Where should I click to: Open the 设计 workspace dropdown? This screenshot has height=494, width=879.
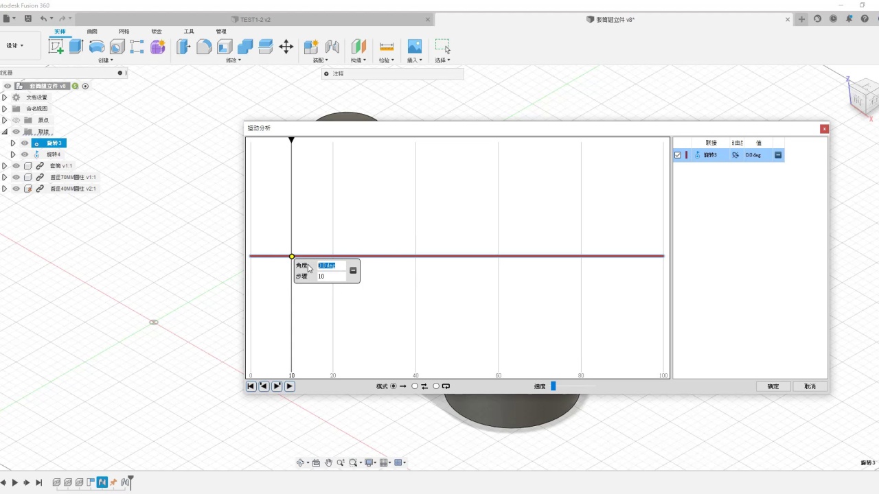[15, 45]
